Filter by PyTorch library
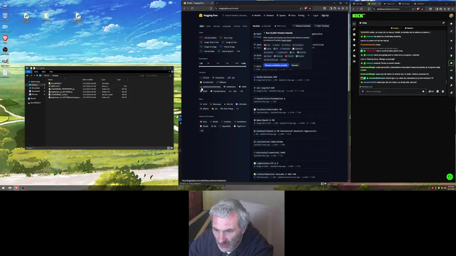 [x=205, y=78]
